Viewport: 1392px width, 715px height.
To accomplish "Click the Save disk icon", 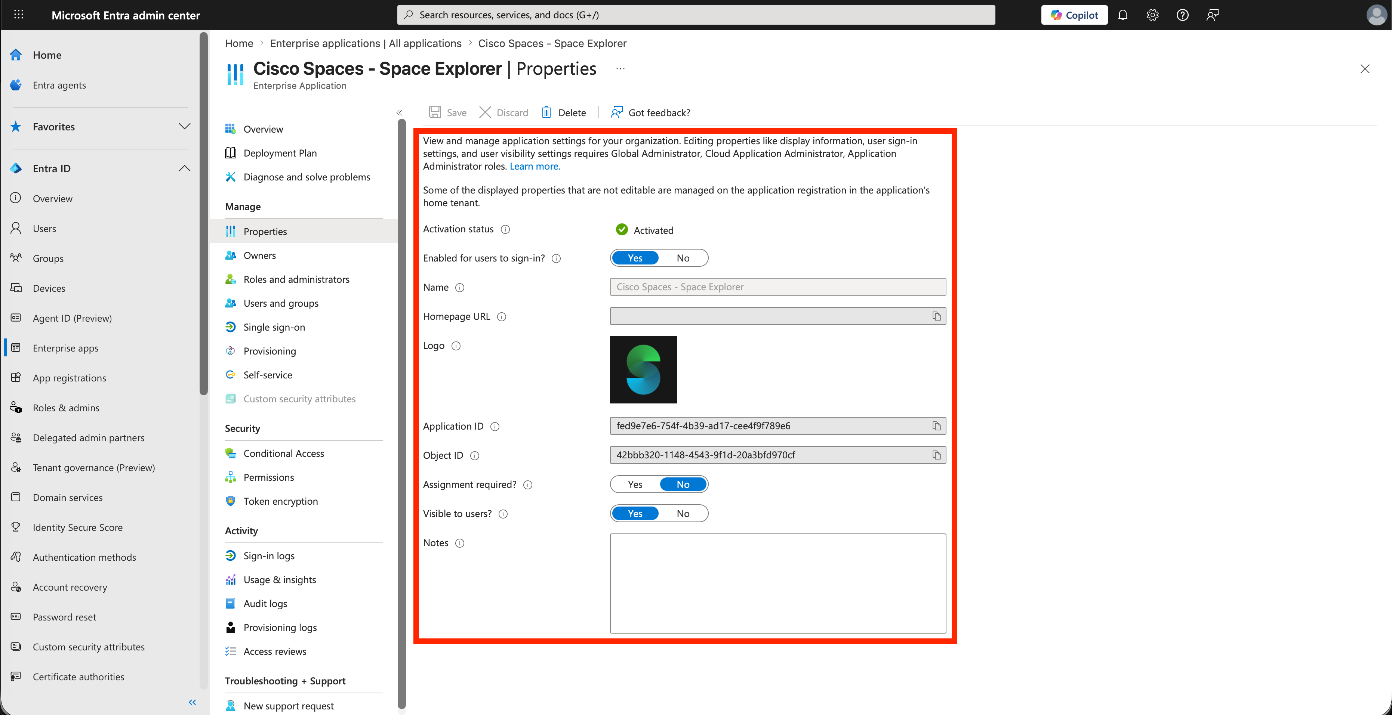I will pyautogui.click(x=435, y=112).
